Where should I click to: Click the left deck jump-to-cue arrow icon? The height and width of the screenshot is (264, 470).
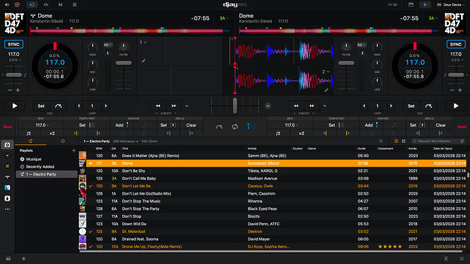[x=59, y=106]
